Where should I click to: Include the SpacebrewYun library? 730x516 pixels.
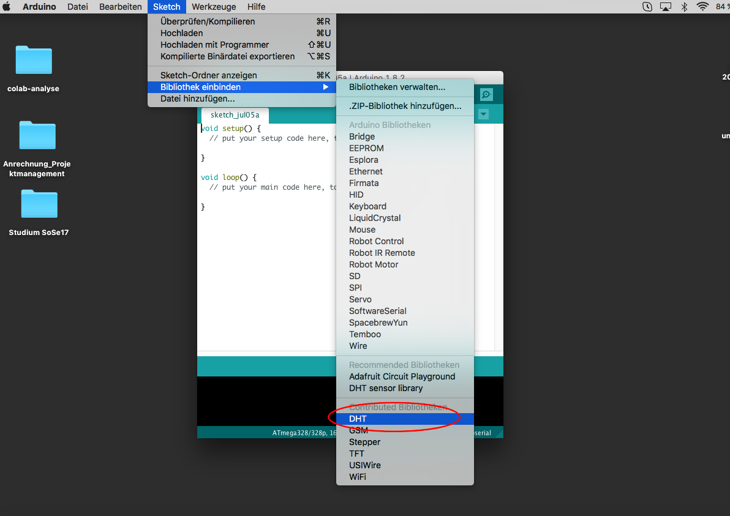[405, 323]
